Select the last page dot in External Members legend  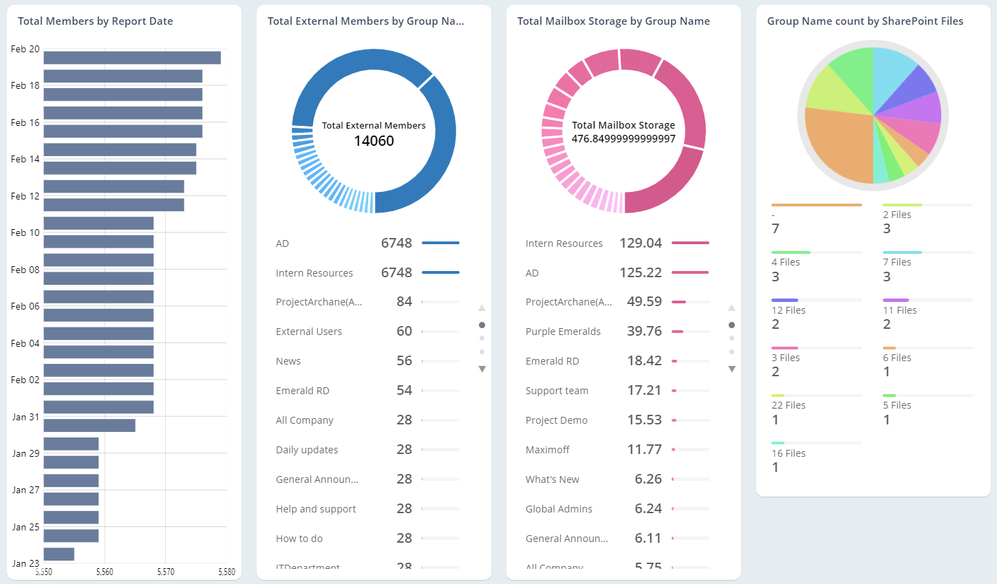click(x=482, y=352)
